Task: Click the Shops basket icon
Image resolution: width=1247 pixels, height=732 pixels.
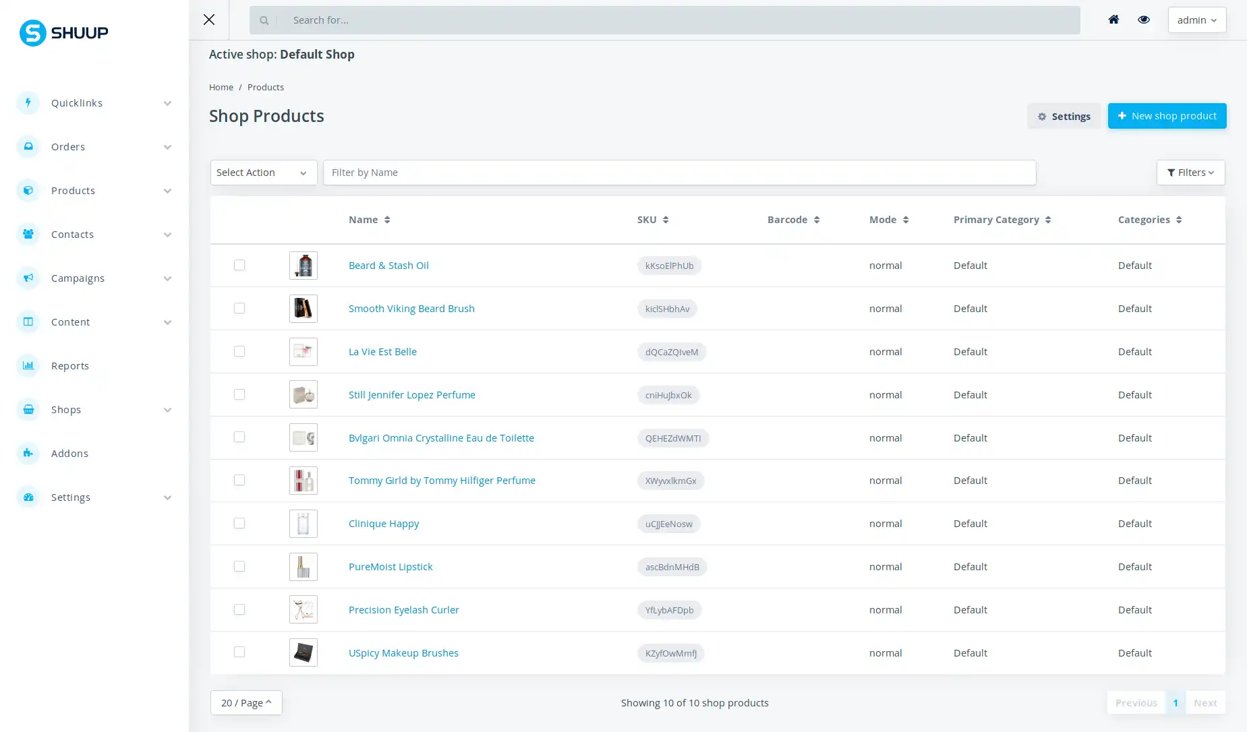Action: coord(28,409)
